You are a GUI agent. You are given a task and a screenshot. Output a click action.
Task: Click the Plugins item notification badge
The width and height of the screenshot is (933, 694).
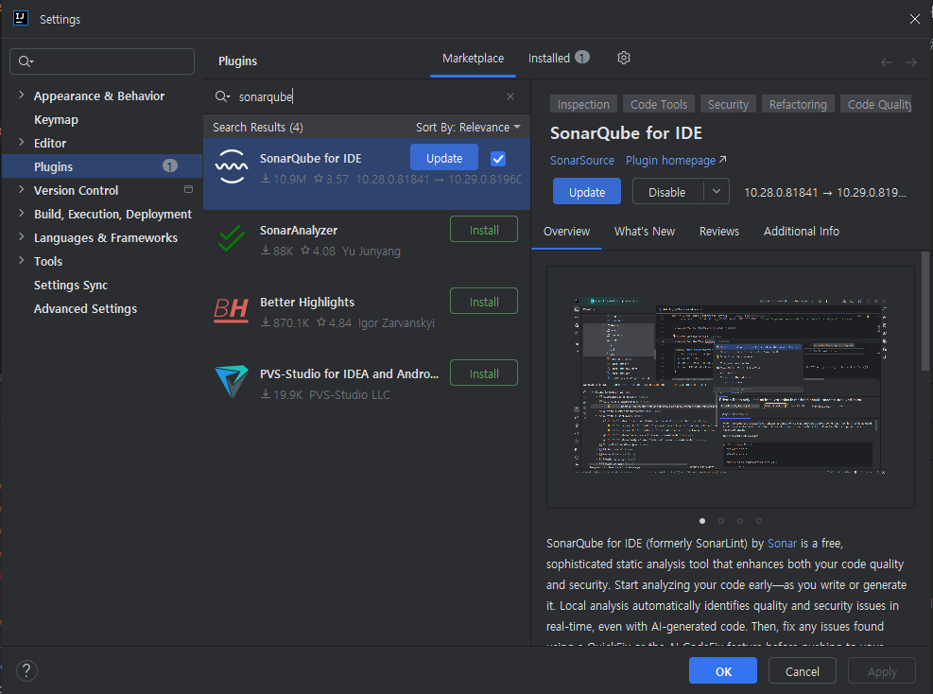170,166
